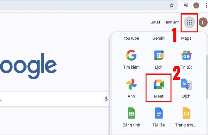Open the Google apps grid launcher
Image resolution: width=208 pixels, height=135 pixels.
189,22
